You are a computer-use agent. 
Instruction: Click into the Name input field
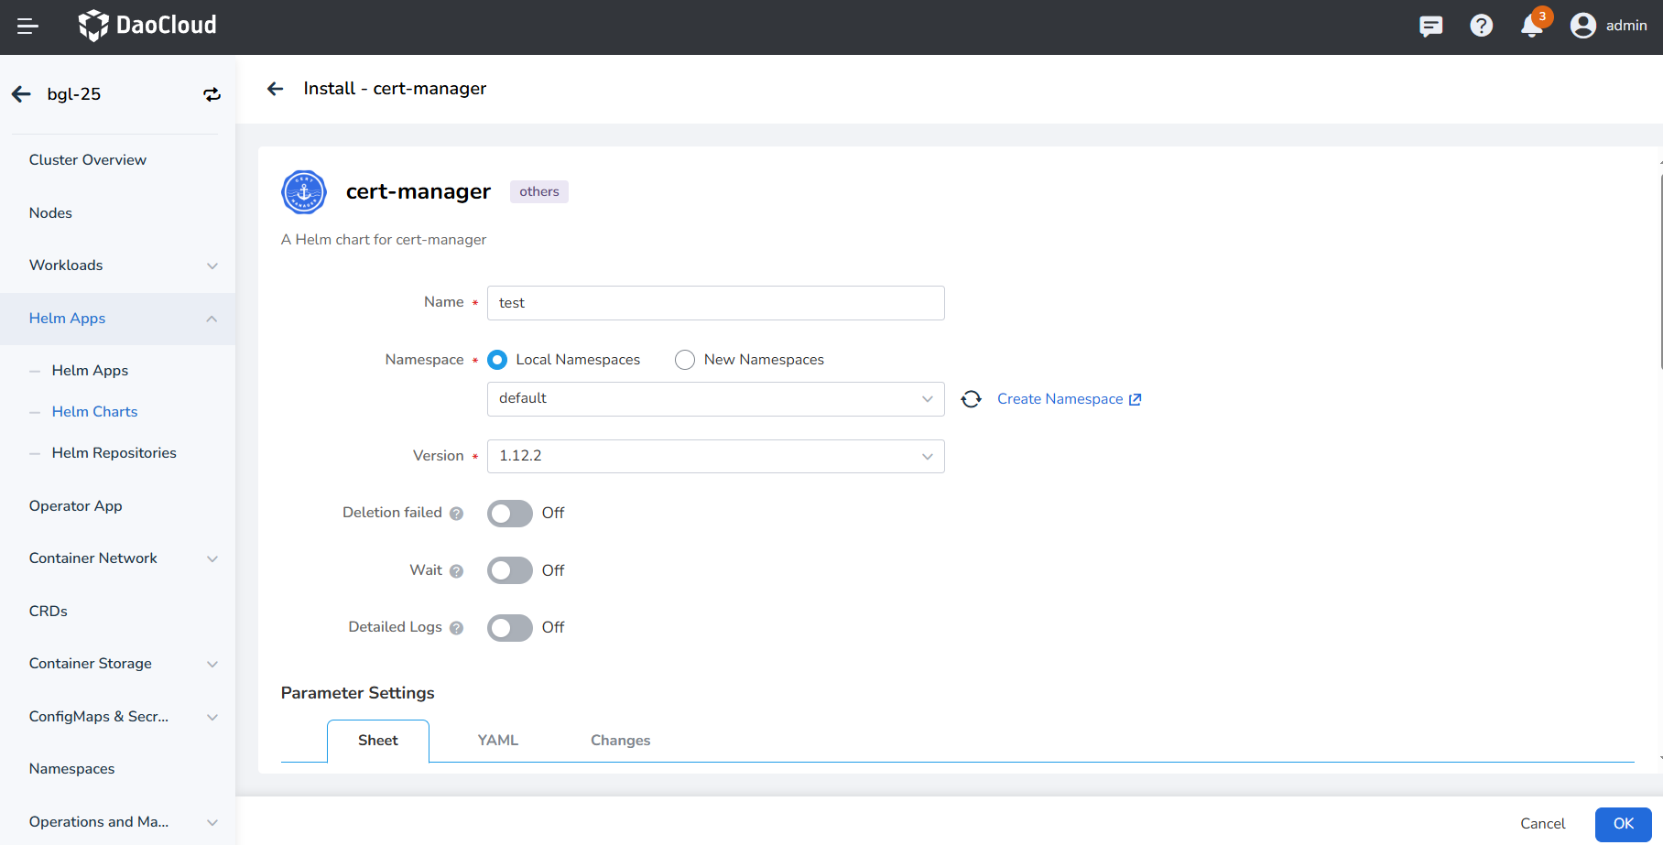pyautogui.click(x=715, y=303)
